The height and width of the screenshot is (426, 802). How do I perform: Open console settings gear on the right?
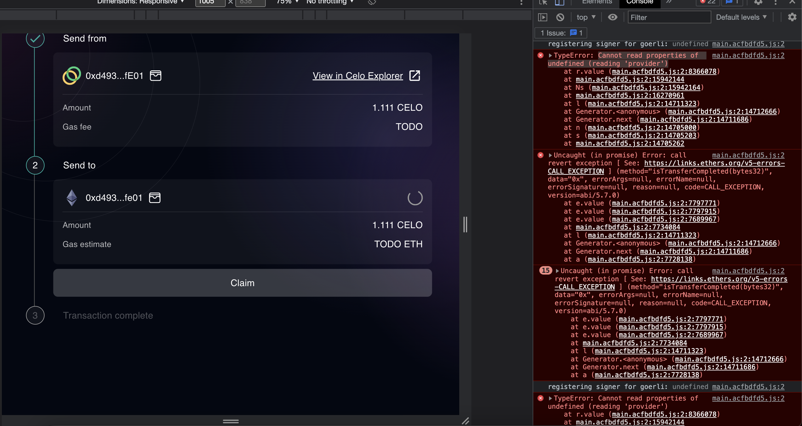click(x=792, y=17)
